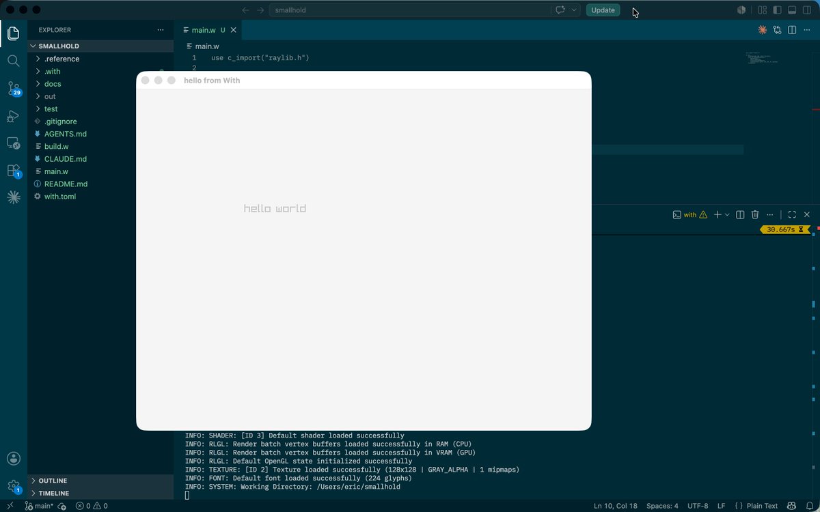Open Source Control view with 29 badge
This screenshot has height=512, width=820.
[x=13, y=89]
